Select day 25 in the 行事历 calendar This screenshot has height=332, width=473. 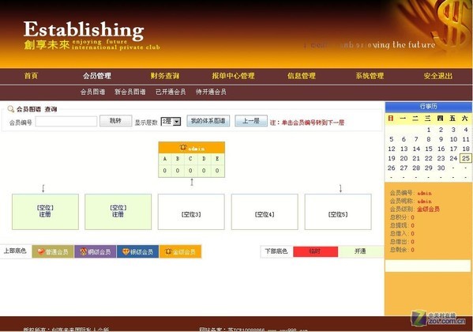coord(465,158)
